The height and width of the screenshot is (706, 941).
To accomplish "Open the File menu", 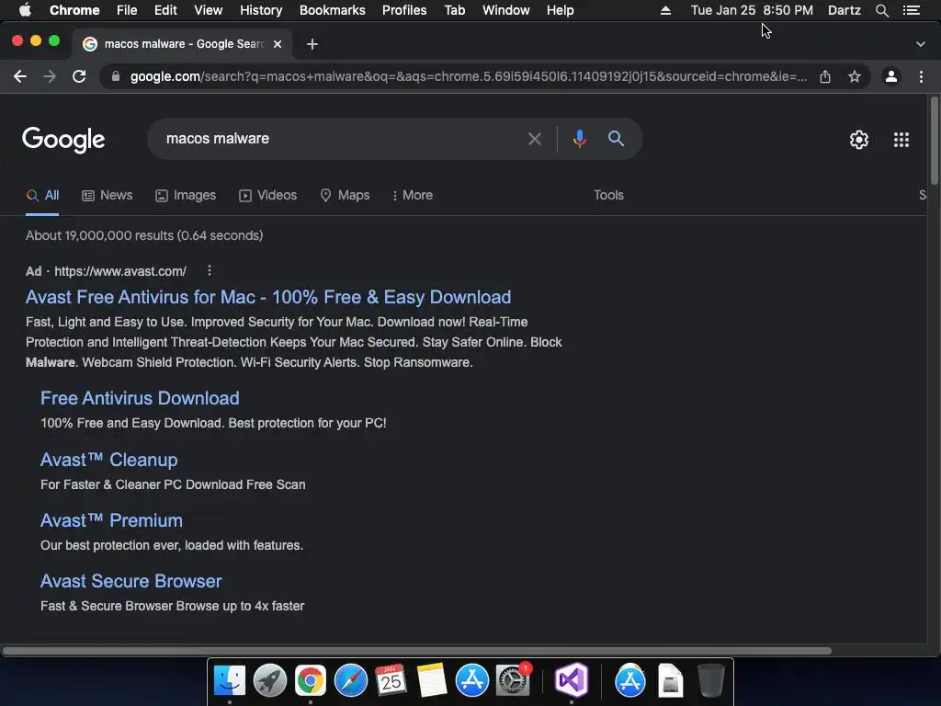I will [x=127, y=10].
